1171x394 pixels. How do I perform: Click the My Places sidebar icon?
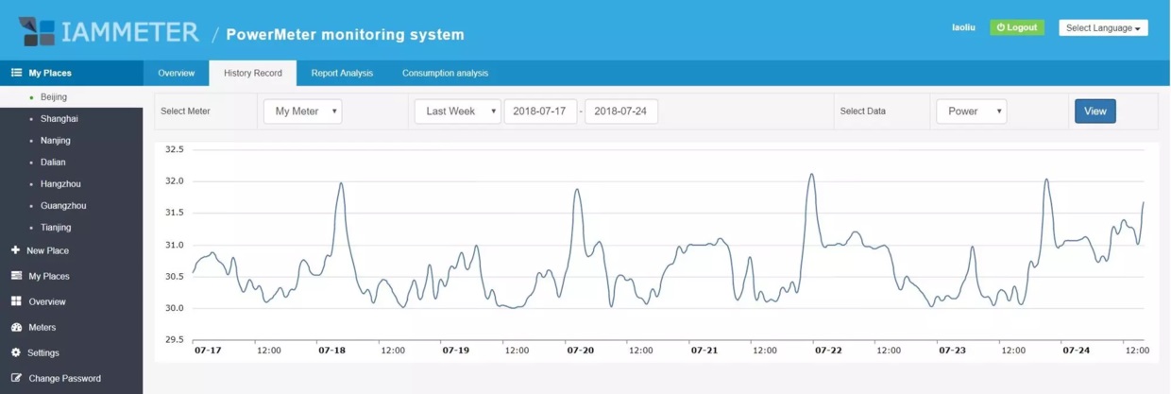pos(16,276)
